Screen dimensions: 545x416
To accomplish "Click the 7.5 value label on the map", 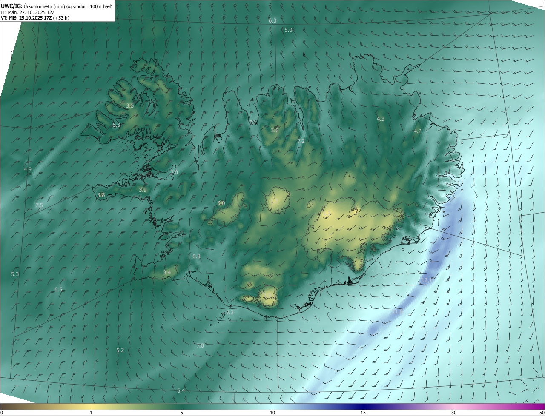I will [x=39, y=205].
